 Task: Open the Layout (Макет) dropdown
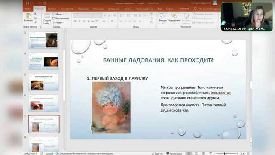point(58,14)
